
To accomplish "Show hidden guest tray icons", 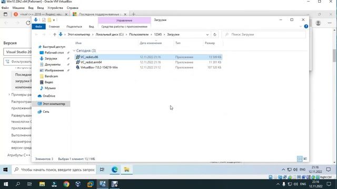I will point(283,170).
